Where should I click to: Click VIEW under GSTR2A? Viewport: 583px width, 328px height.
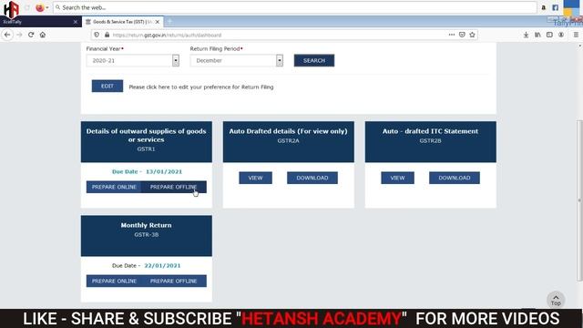(x=255, y=178)
